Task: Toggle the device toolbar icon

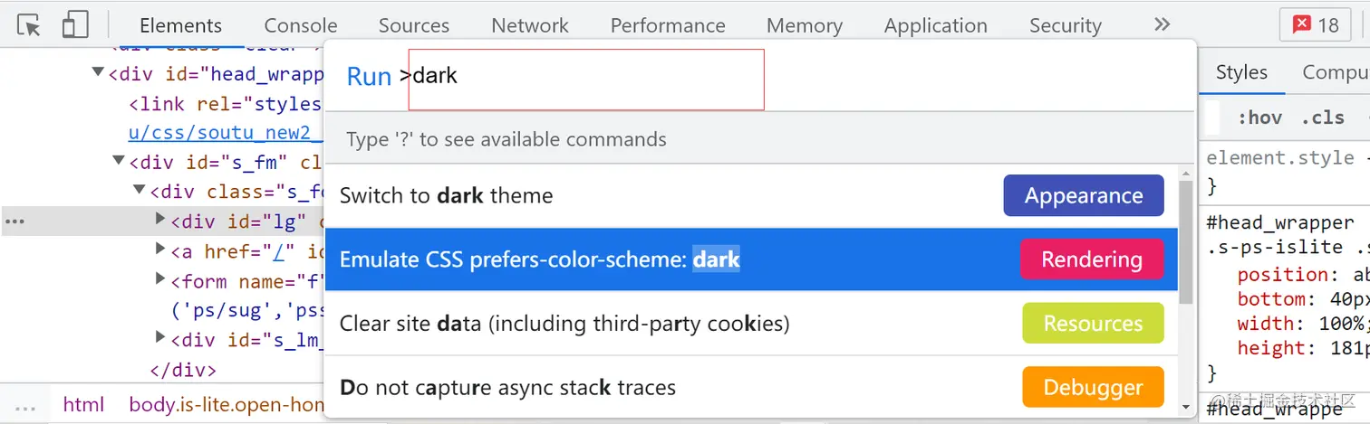Action: point(75,25)
